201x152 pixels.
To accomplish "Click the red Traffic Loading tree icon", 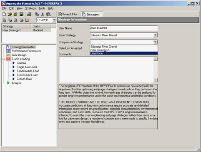I will [8, 59].
